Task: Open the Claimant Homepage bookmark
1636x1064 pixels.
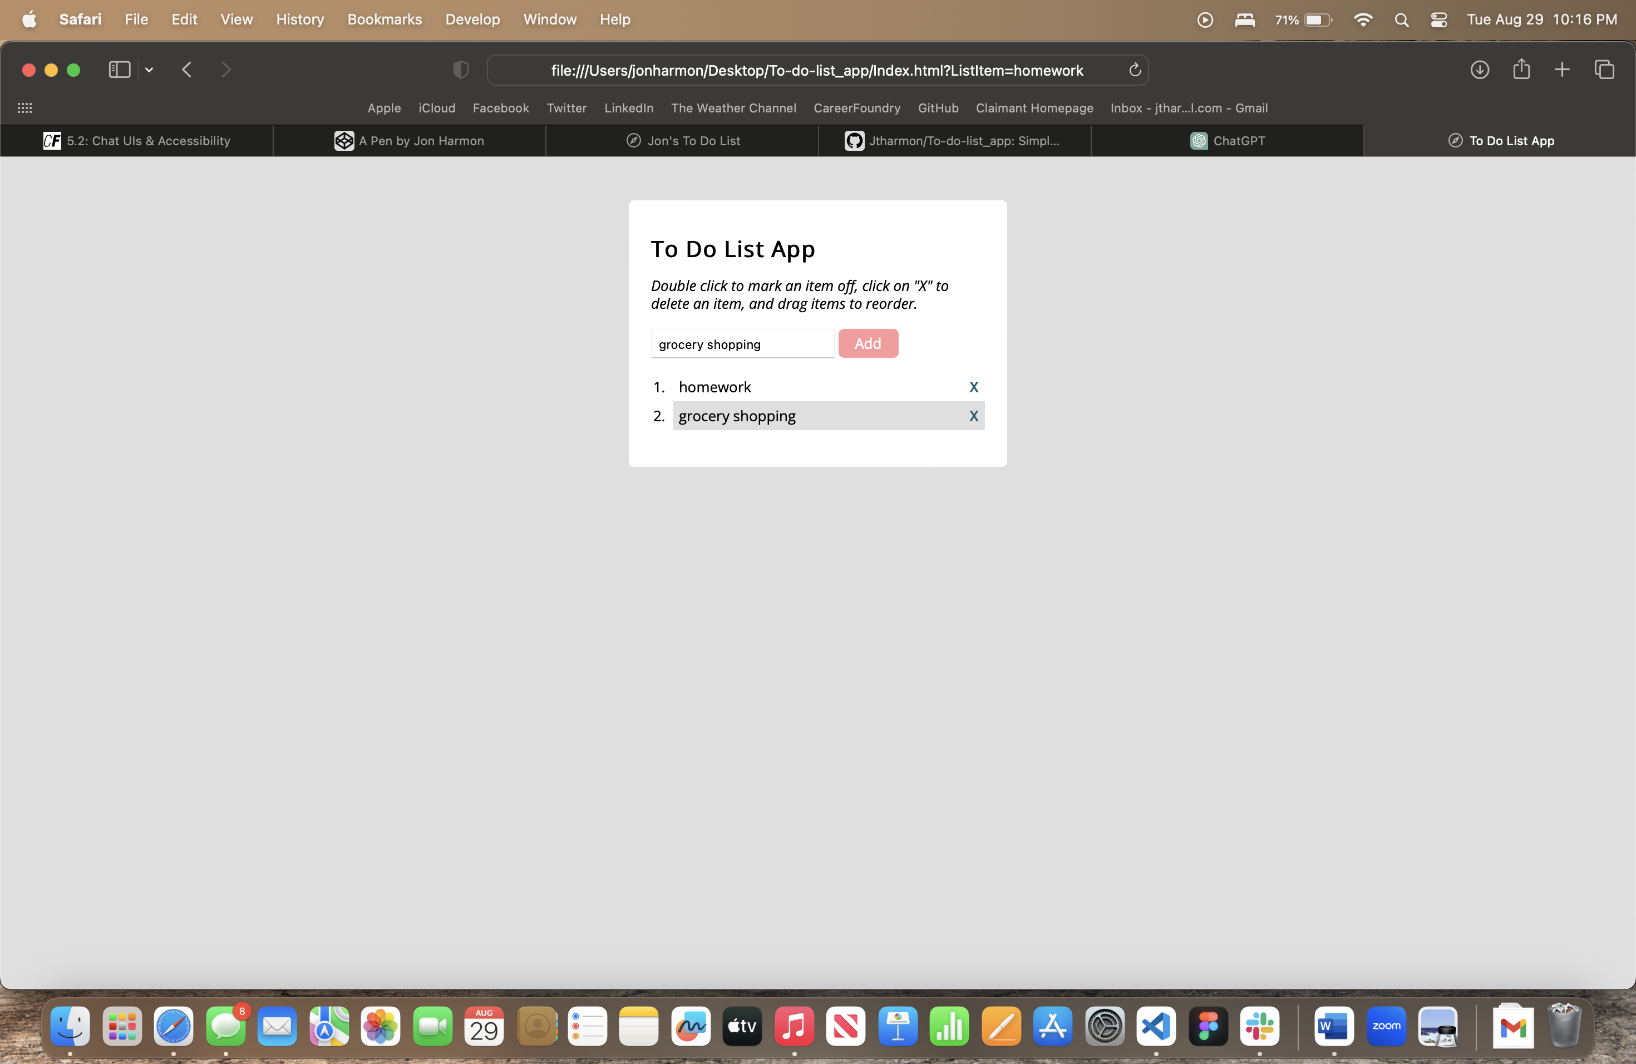Action: 1034,108
